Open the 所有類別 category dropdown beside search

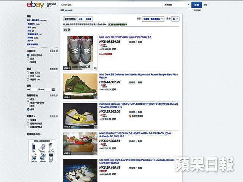tap(177, 5)
